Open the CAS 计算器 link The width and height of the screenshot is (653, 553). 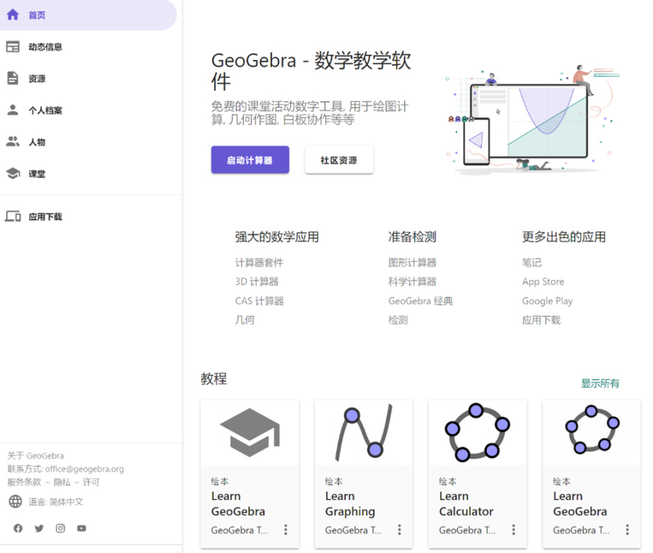coord(259,301)
